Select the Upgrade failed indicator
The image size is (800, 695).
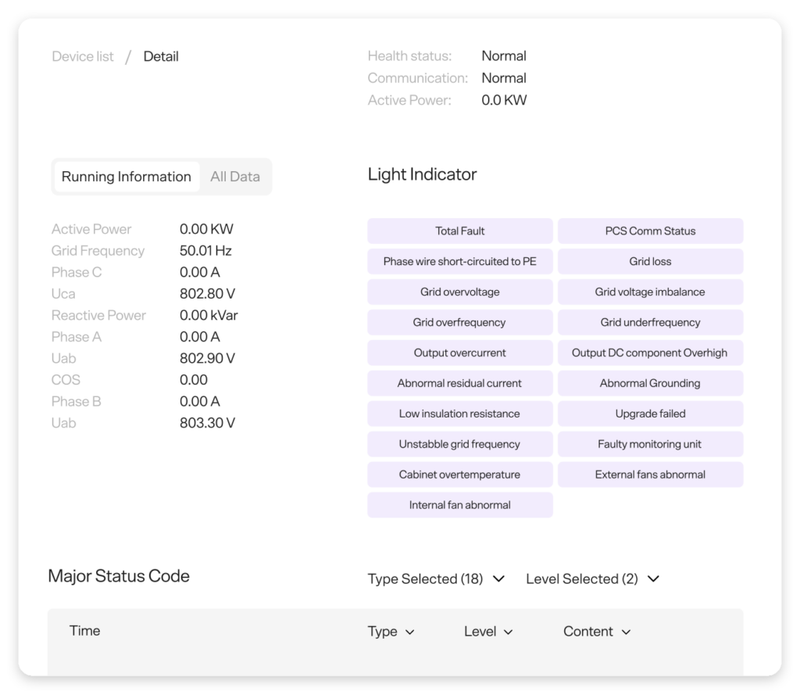coord(650,414)
